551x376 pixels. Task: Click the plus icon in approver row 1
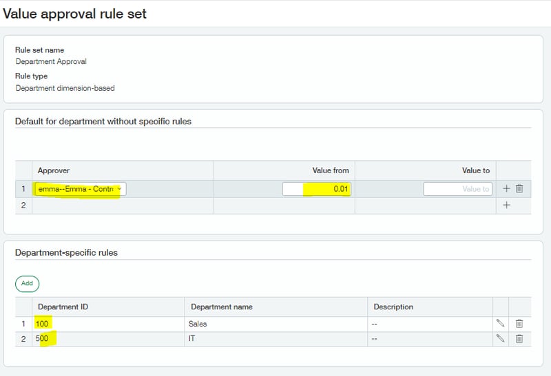pos(507,189)
